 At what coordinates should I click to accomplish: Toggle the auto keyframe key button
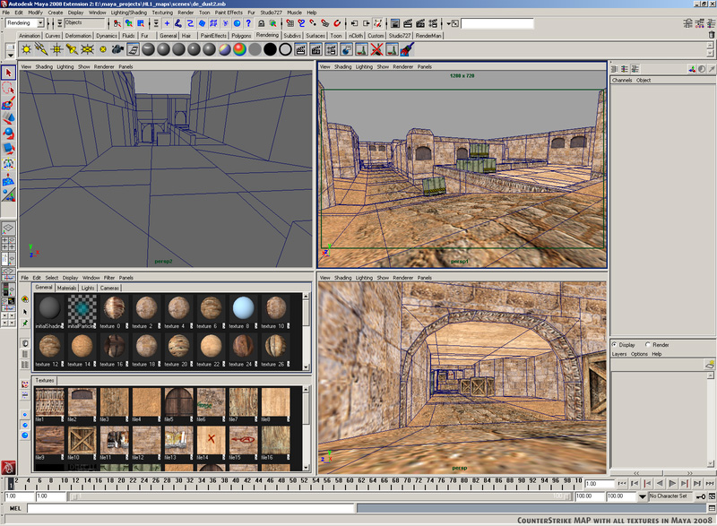pos(701,496)
